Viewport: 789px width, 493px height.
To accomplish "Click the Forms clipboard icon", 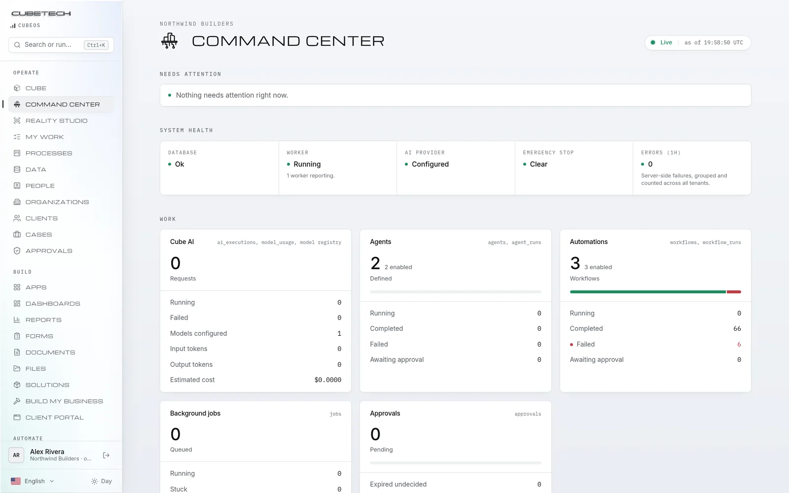I will click(17, 336).
